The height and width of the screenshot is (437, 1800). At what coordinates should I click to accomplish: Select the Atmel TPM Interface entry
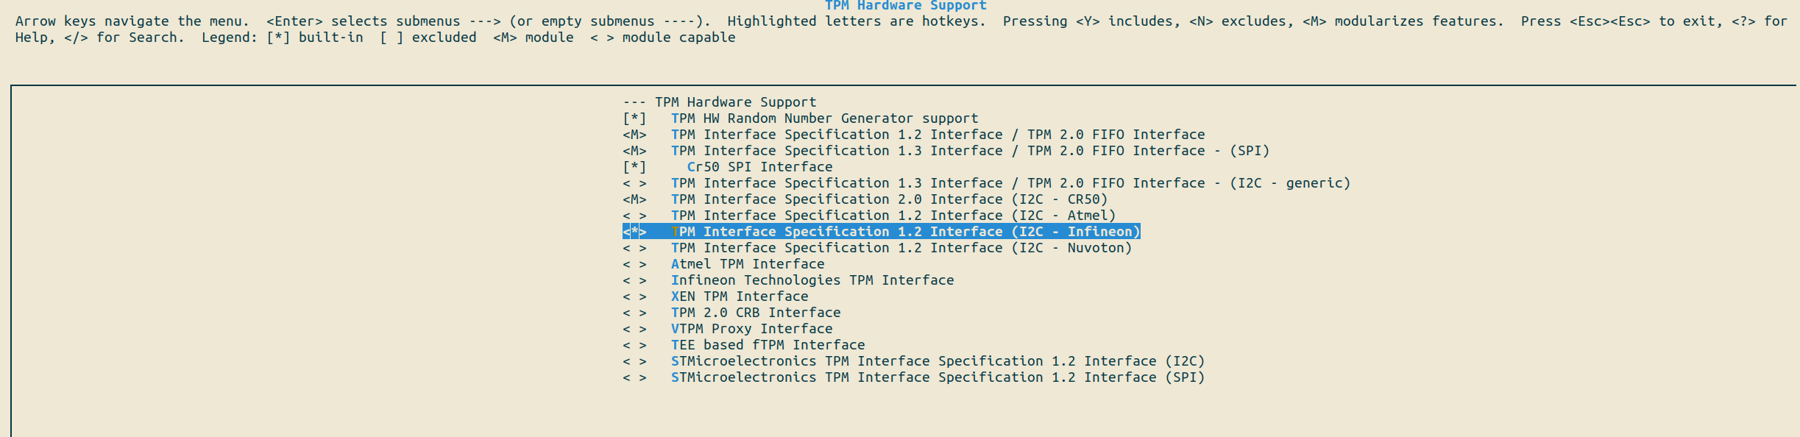tap(747, 264)
